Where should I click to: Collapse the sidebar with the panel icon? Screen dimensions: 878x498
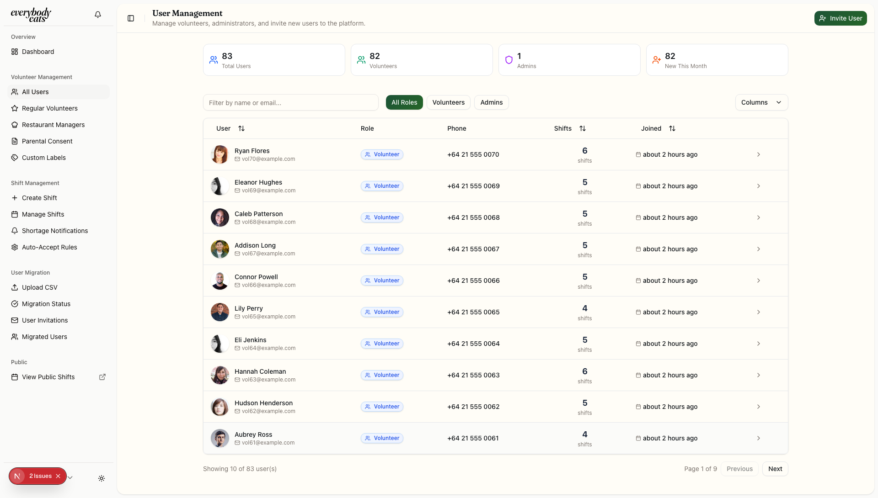[x=131, y=18]
